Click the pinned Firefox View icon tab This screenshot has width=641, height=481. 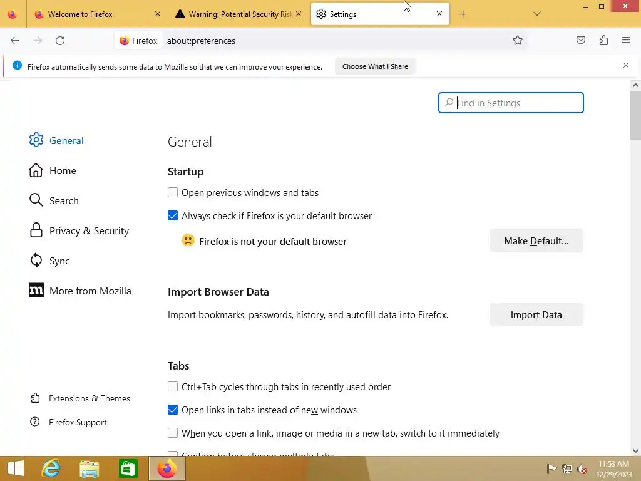pos(13,14)
